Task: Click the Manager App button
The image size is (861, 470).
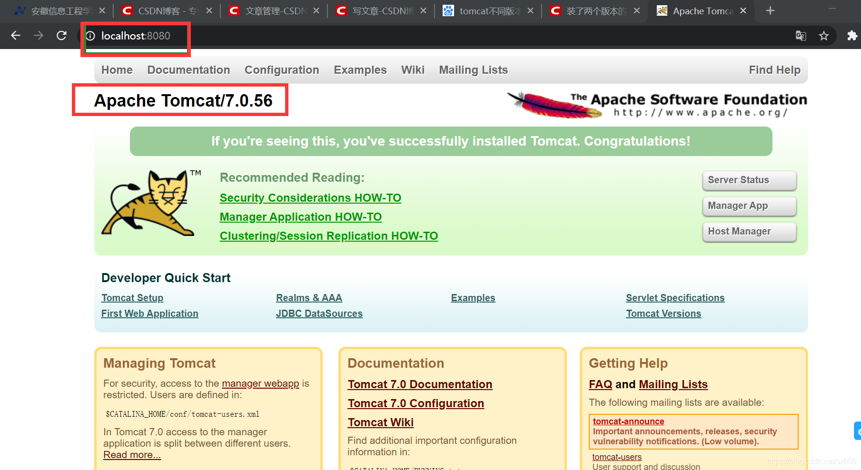Action: 749,206
